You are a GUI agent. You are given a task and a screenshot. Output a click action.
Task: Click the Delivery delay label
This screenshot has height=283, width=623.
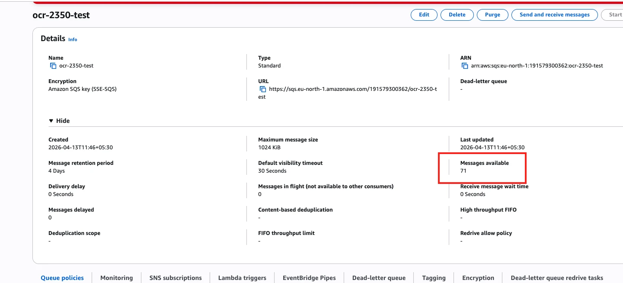67,187
